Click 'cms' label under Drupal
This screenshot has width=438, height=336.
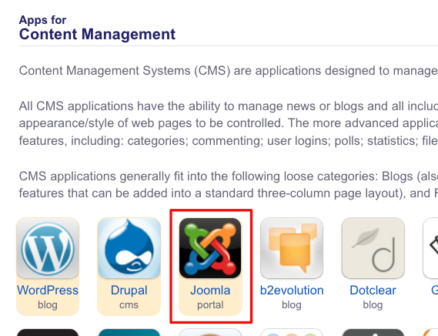click(x=129, y=304)
